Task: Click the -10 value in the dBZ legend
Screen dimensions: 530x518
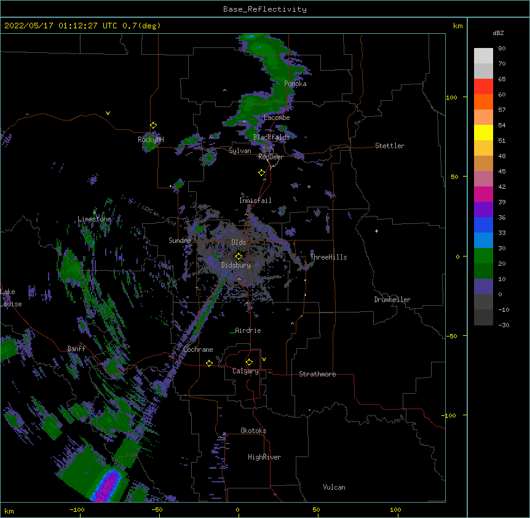Action: [504, 309]
